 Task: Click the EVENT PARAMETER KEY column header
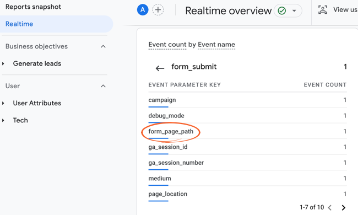tap(185, 85)
